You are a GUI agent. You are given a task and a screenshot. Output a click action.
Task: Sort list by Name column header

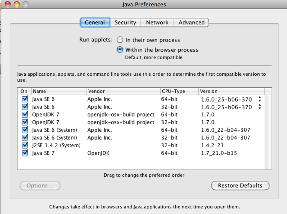pyautogui.click(x=59, y=91)
